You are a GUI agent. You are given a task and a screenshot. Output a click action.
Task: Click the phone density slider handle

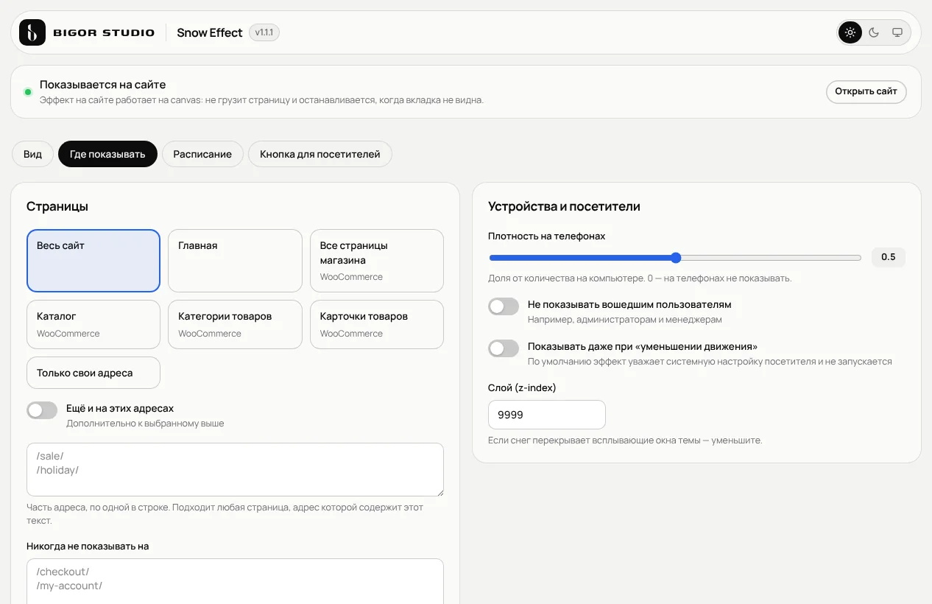point(676,258)
